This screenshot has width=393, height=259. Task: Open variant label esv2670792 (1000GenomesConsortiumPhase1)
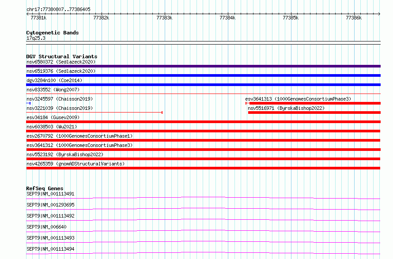pyautogui.click(x=79, y=136)
